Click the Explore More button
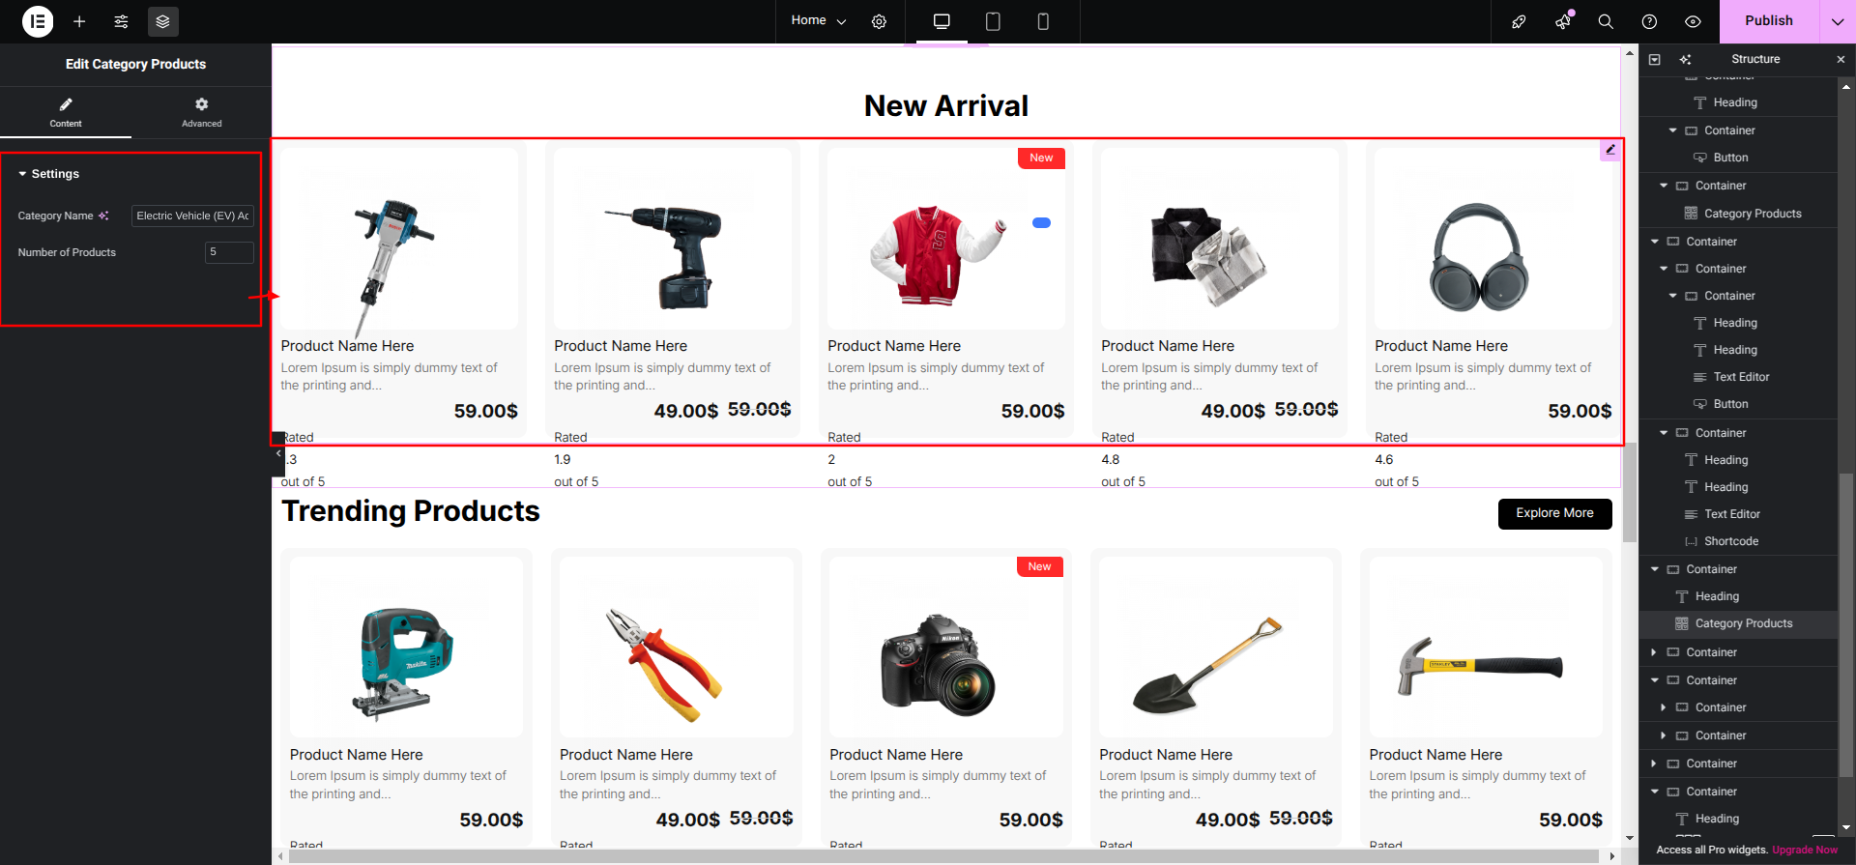Image resolution: width=1856 pixels, height=865 pixels. pyautogui.click(x=1554, y=513)
